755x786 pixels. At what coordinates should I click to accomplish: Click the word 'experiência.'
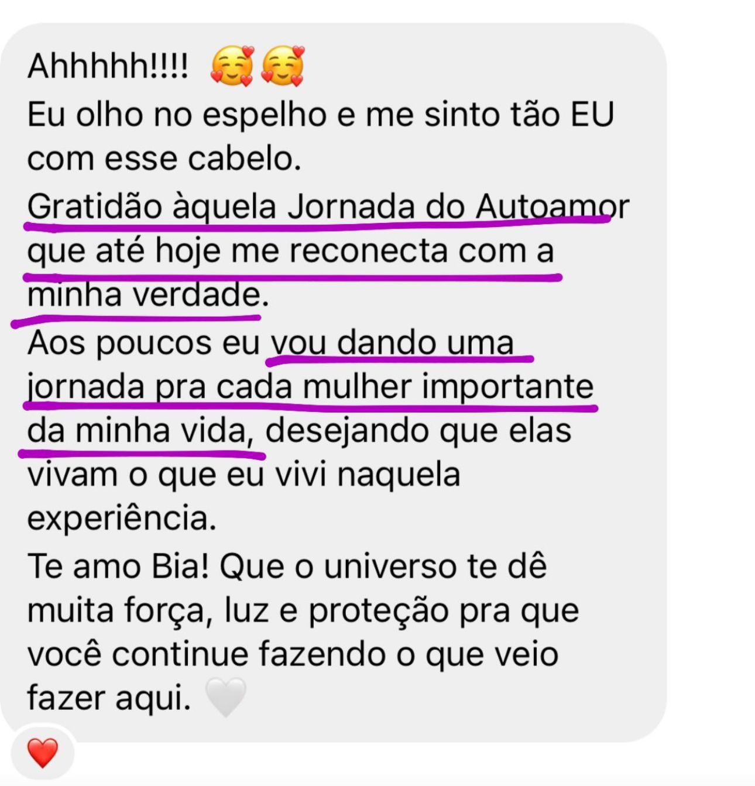[x=122, y=519]
